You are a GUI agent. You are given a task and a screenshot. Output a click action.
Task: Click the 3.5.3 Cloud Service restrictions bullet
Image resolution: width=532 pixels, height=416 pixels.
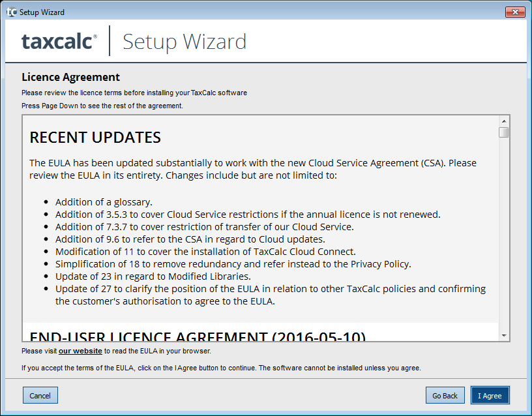coord(248,215)
